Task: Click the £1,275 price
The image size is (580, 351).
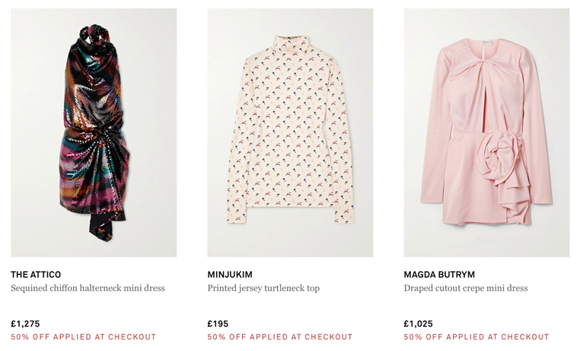Action: [x=25, y=324]
